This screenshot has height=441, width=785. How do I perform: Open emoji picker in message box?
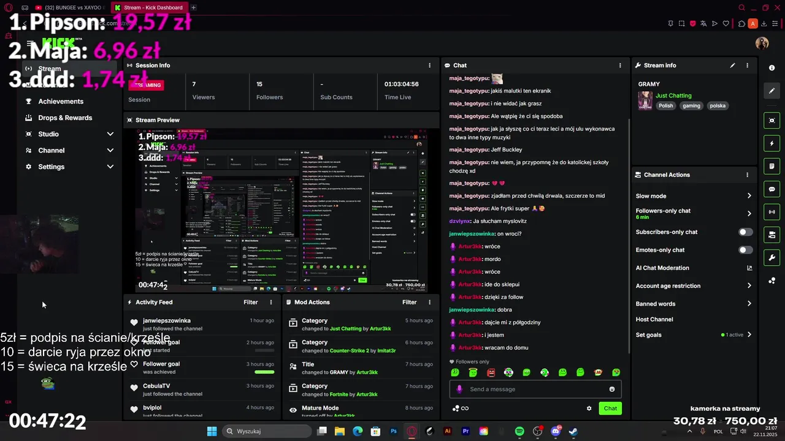[x=611, y=389]
